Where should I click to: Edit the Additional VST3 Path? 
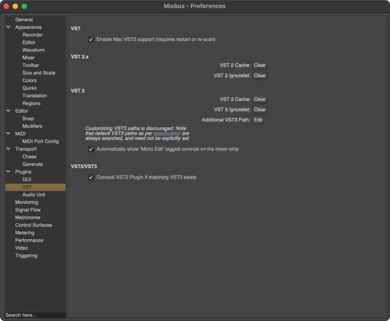[258, 120]
